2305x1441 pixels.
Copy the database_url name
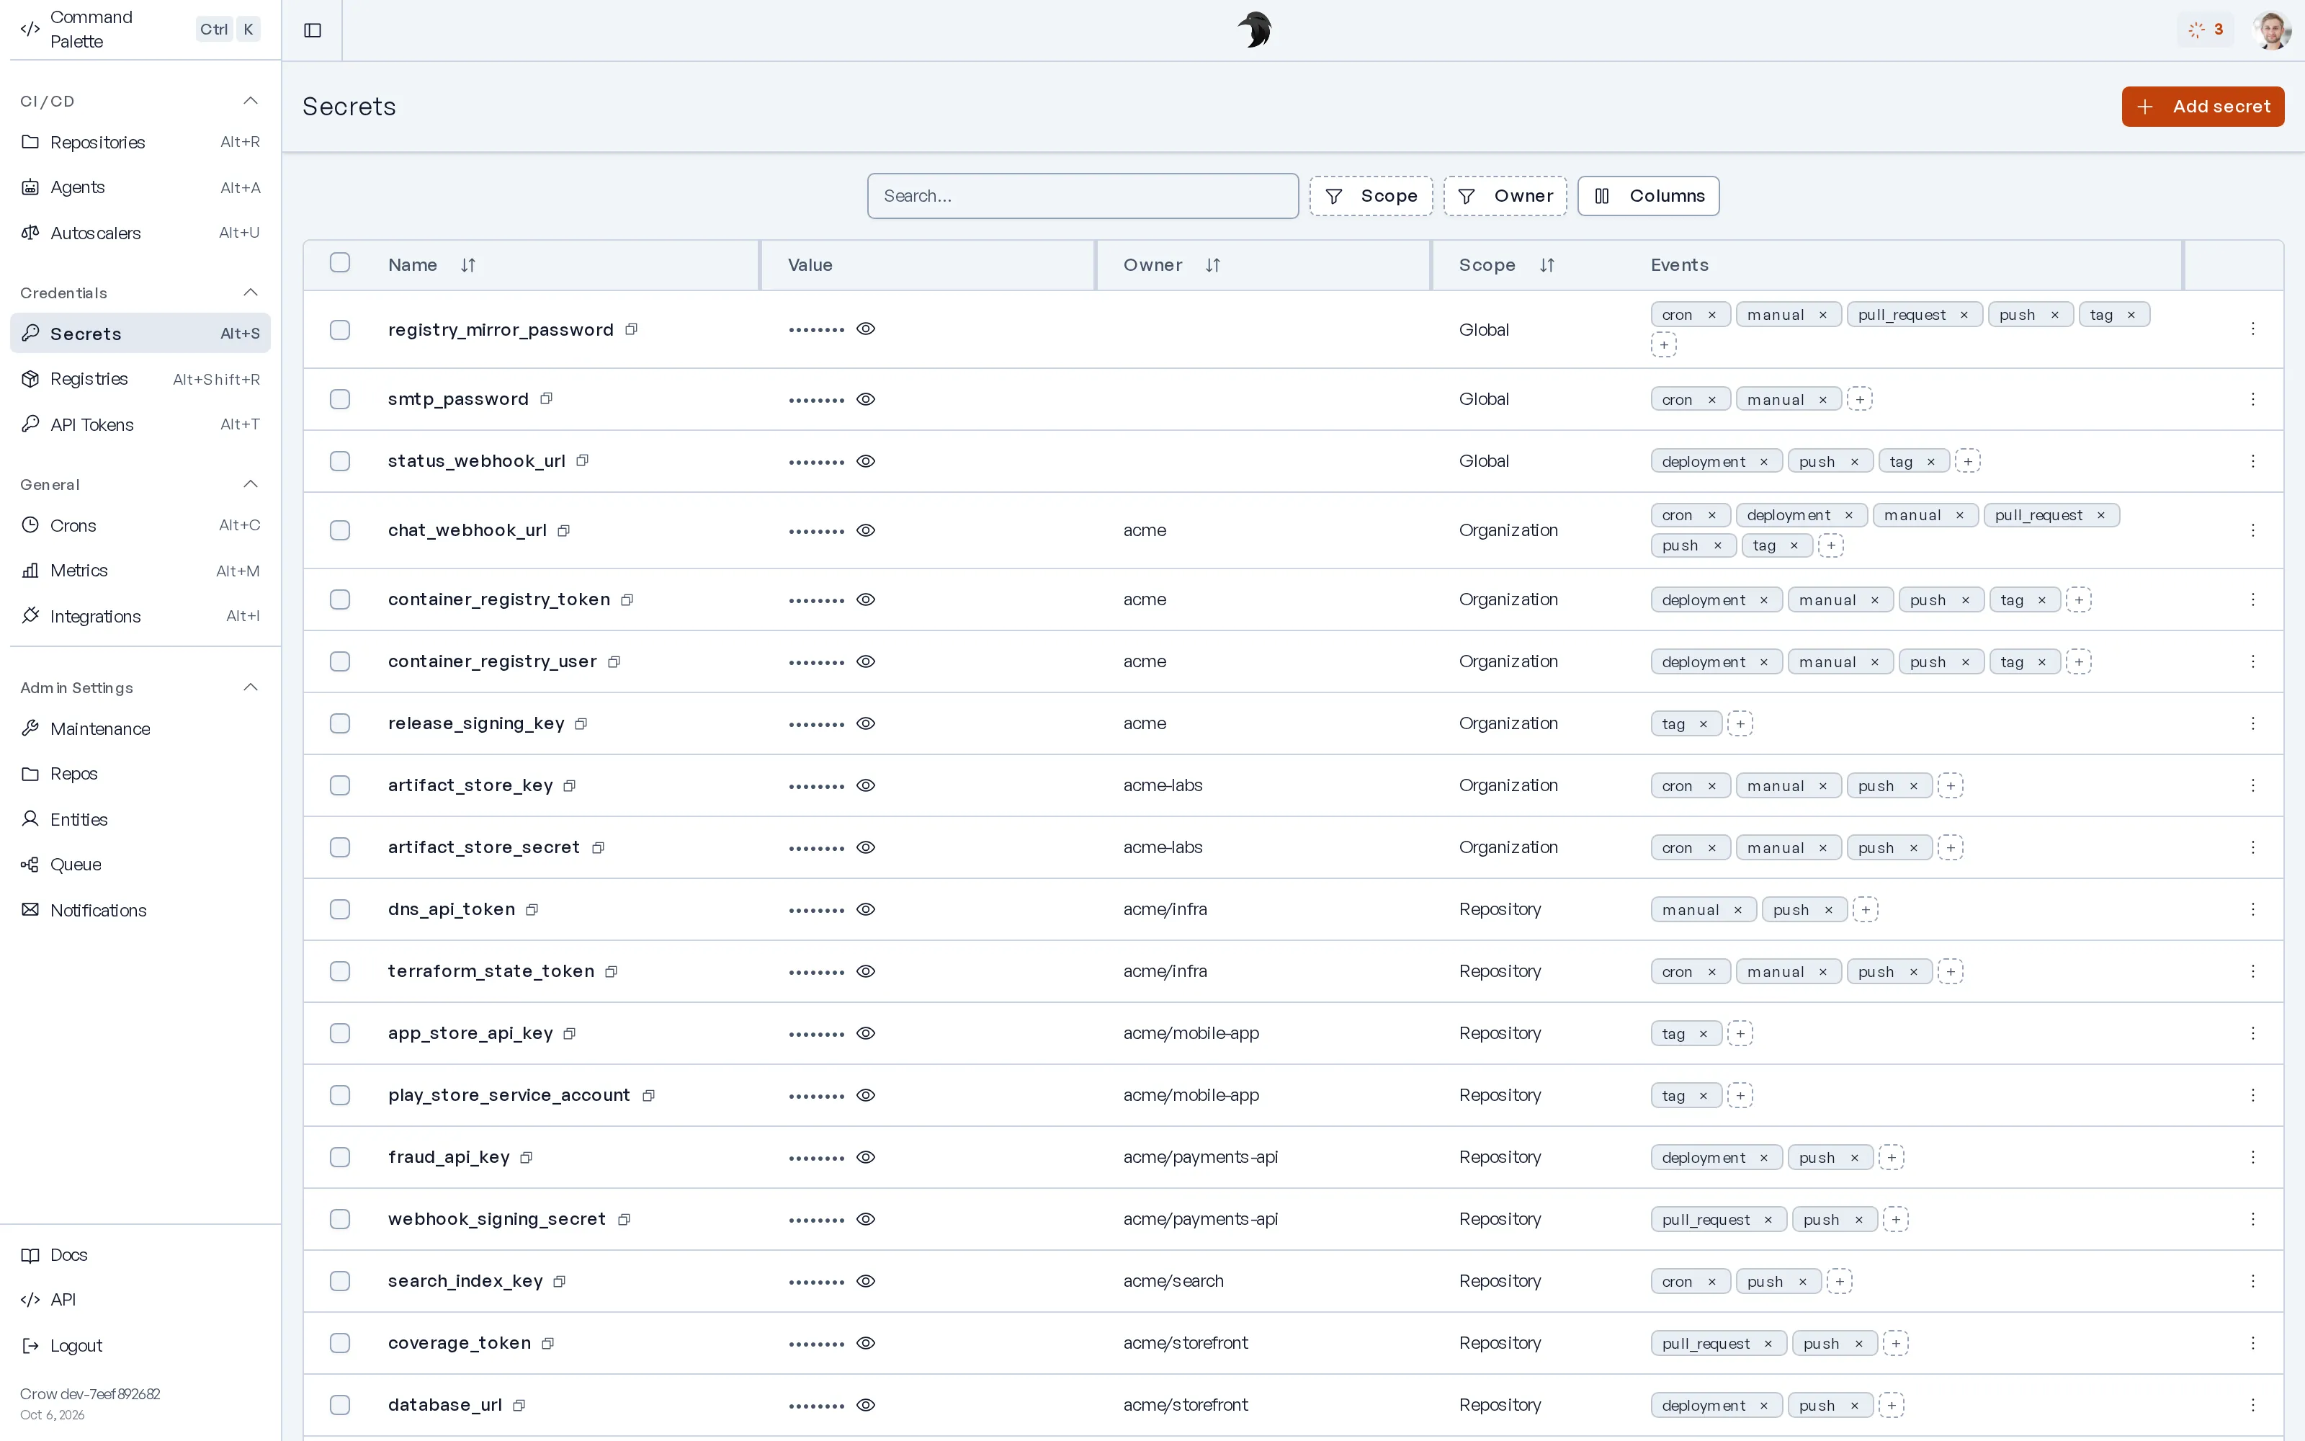pos(519,1405)
